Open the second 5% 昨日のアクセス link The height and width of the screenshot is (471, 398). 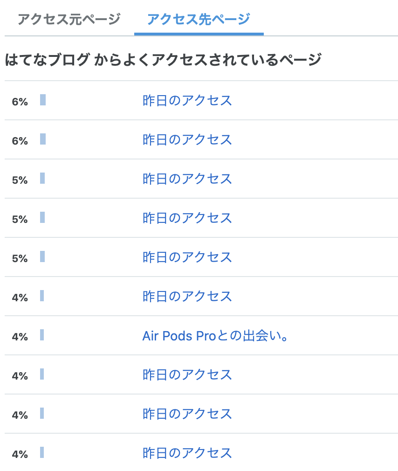pyautogui.click(x=187, y=218)
